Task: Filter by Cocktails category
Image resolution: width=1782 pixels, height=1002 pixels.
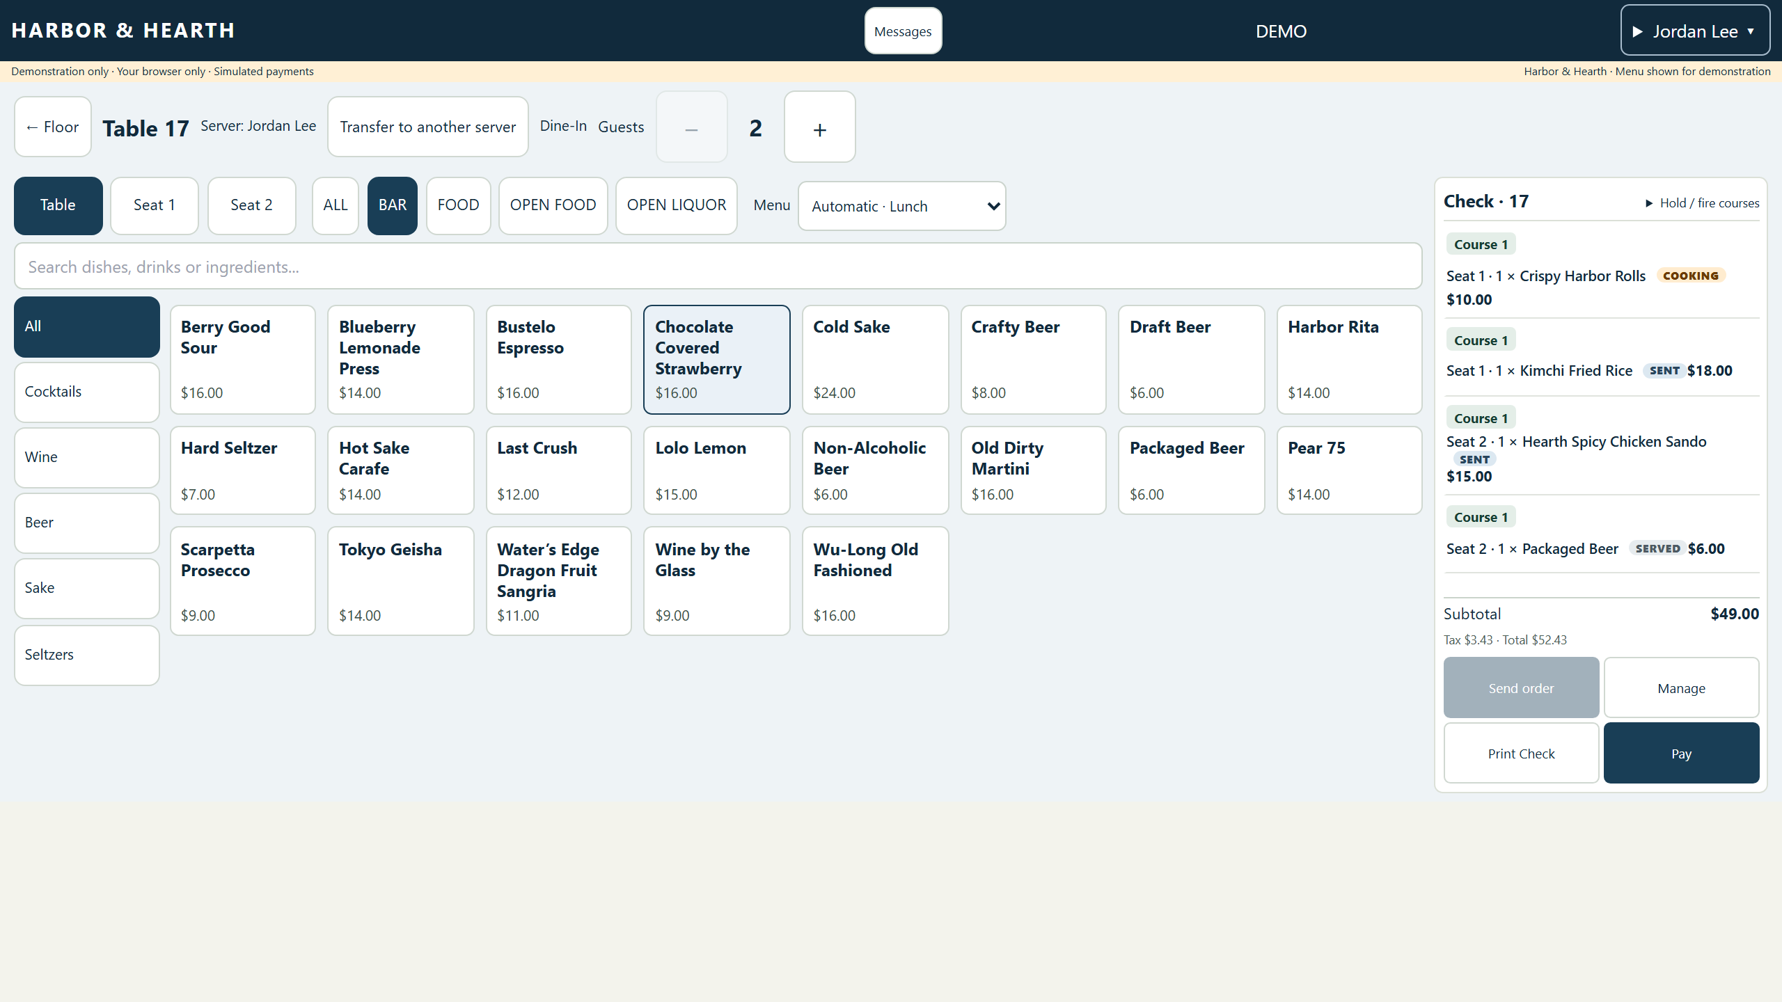Action: tap(87, 392)
